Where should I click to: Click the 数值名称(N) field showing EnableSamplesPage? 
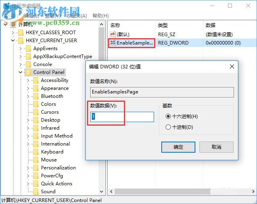[162, 92]
